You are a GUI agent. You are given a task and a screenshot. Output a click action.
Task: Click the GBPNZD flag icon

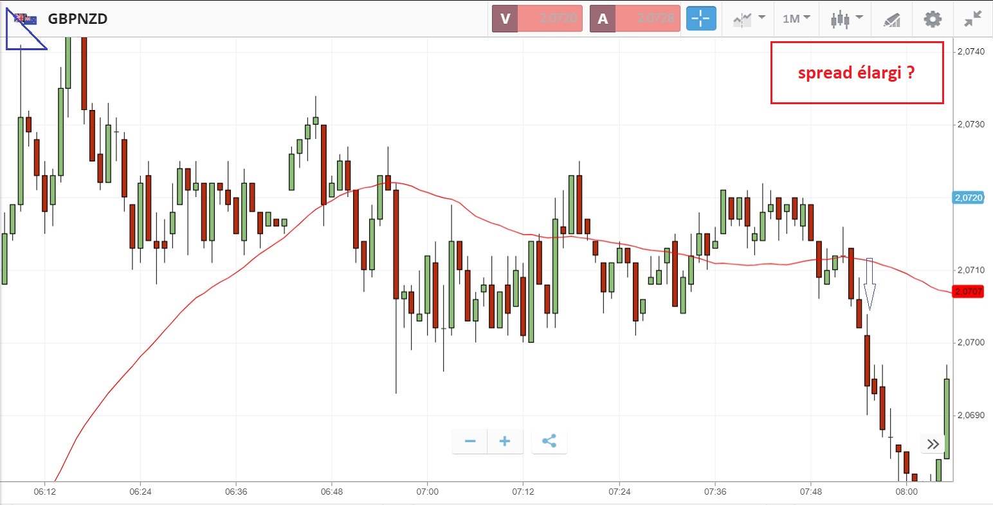point(26,19)
